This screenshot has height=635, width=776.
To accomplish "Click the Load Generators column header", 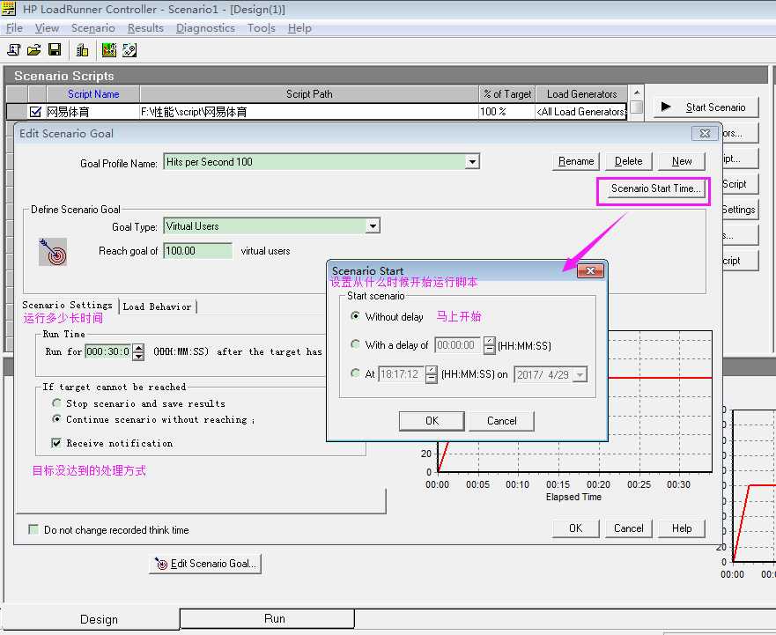I will pos(581,94).
